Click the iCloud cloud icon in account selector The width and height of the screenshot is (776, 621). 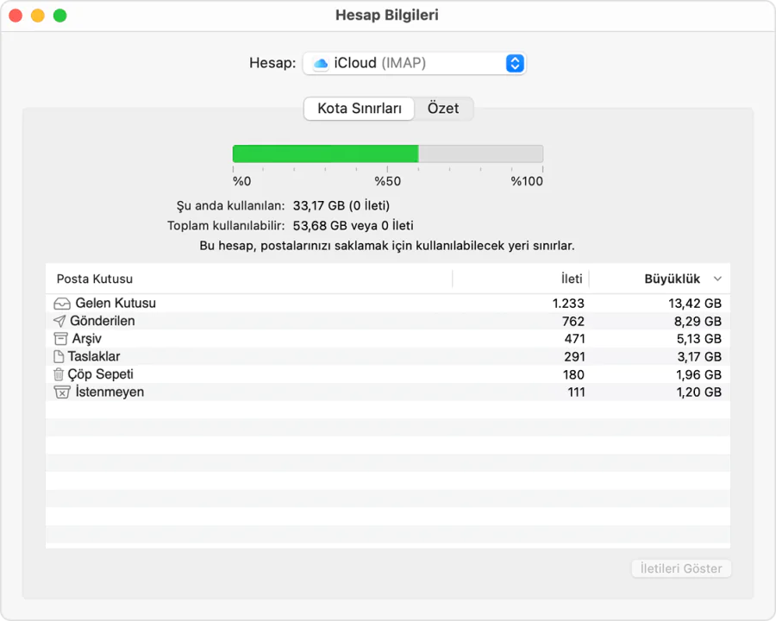click(320, 62)
